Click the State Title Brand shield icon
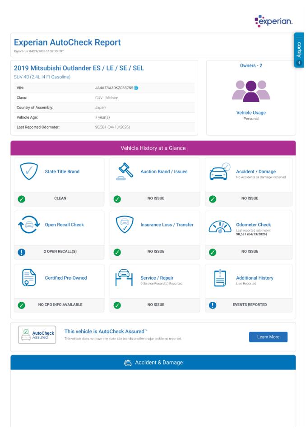 pyautogui.click(x=29, y=171)
